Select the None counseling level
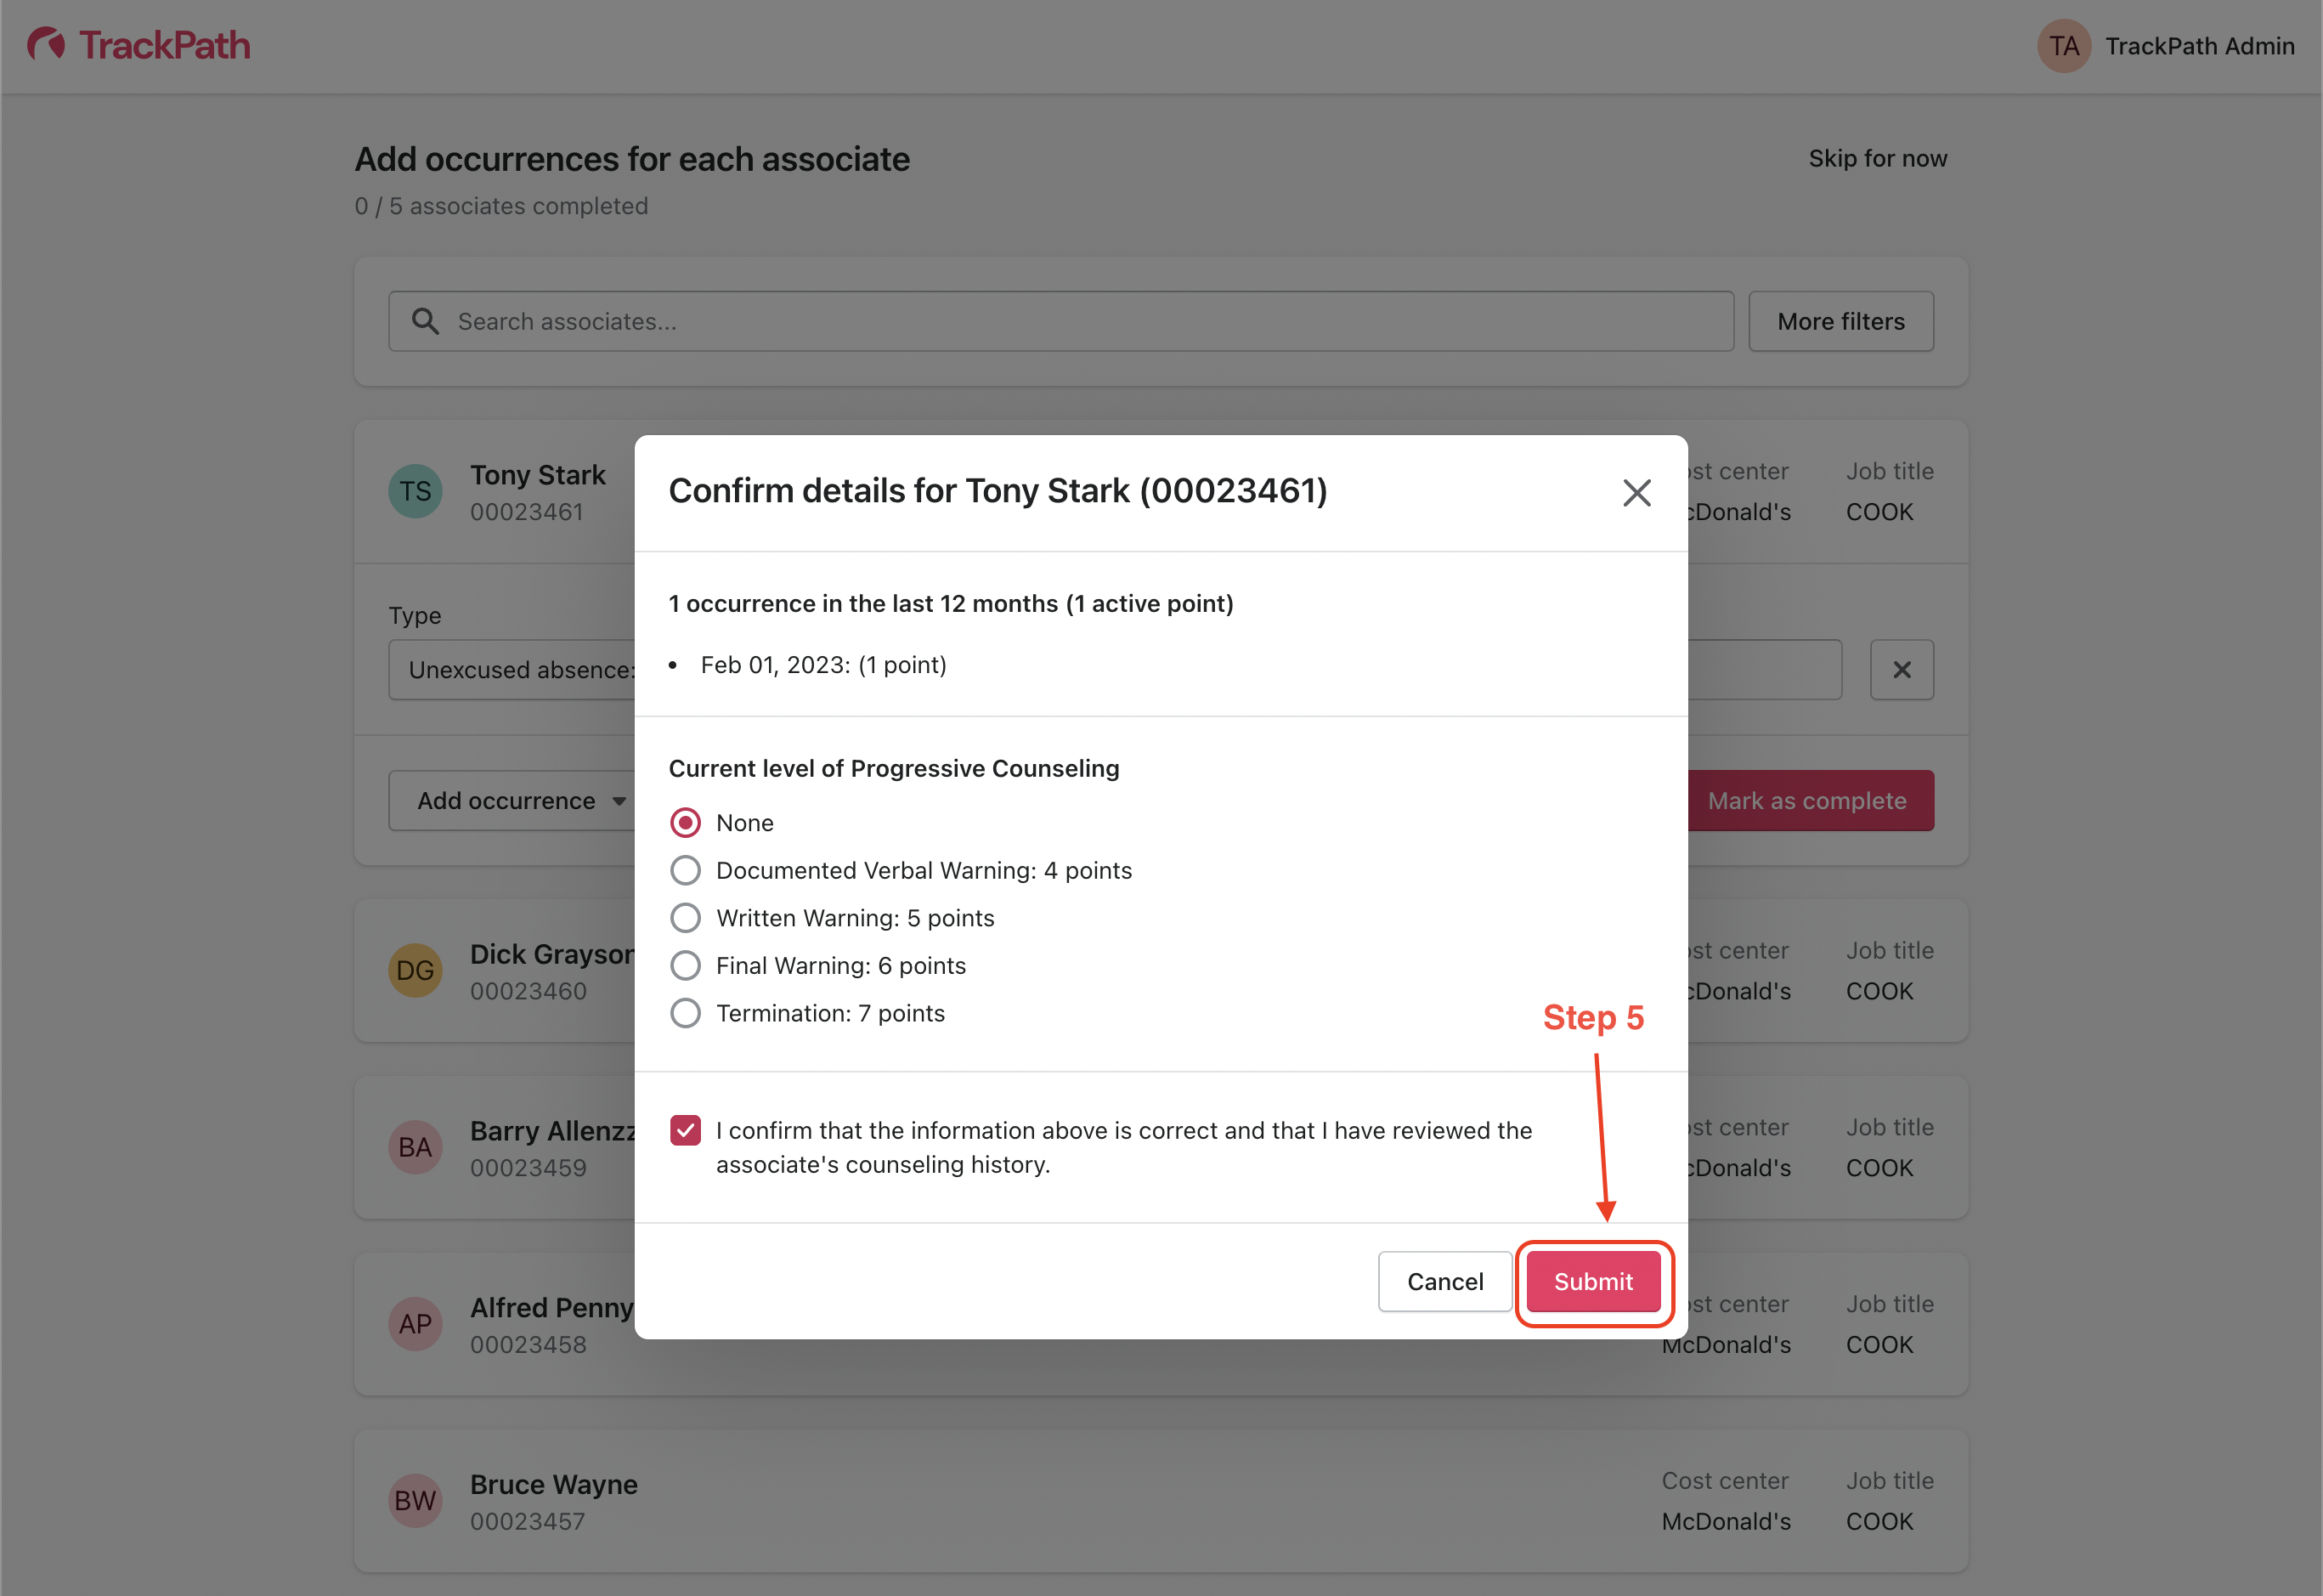This screenshot has height=1596, width=2323. (x=686, y=823)
